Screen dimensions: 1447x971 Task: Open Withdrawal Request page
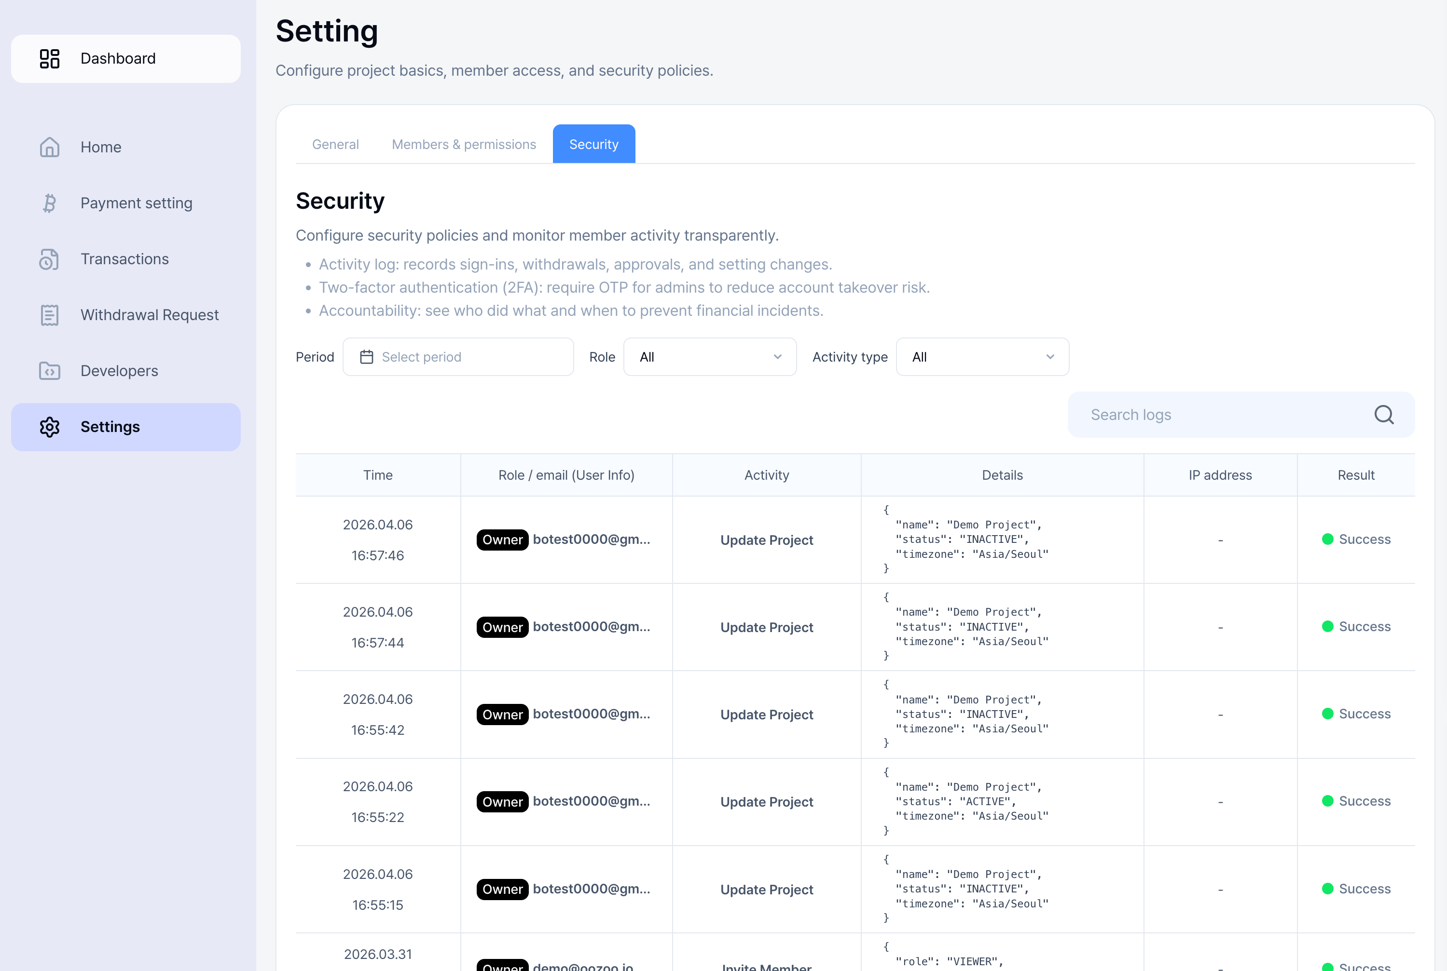click(x=126, y=314)
